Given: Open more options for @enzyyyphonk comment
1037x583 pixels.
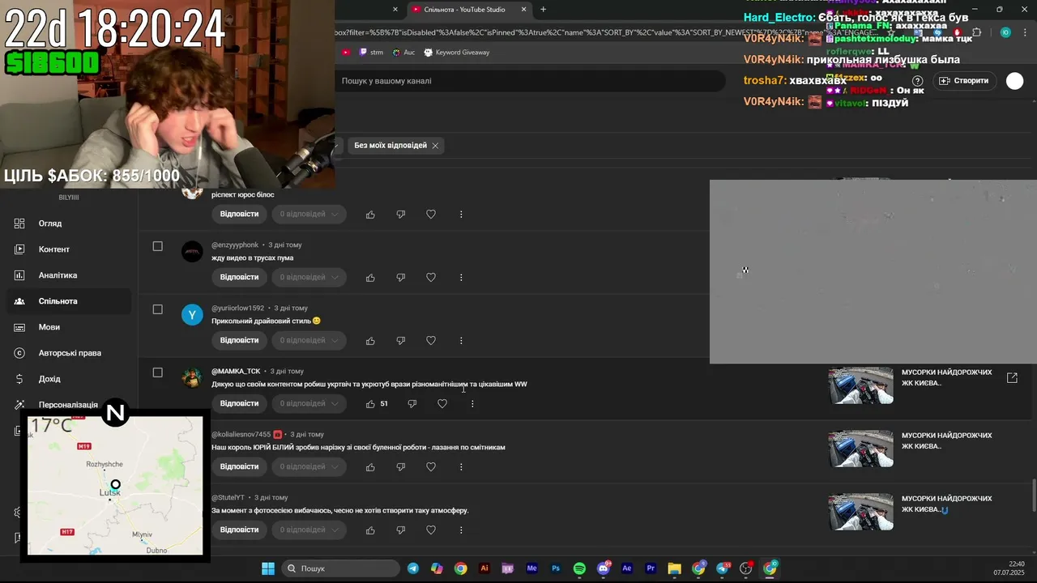Looking at the screenshot, I should (x=461, y=278).
